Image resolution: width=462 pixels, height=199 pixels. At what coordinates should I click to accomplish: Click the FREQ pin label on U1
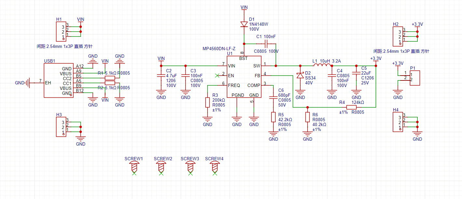[234, 85]
